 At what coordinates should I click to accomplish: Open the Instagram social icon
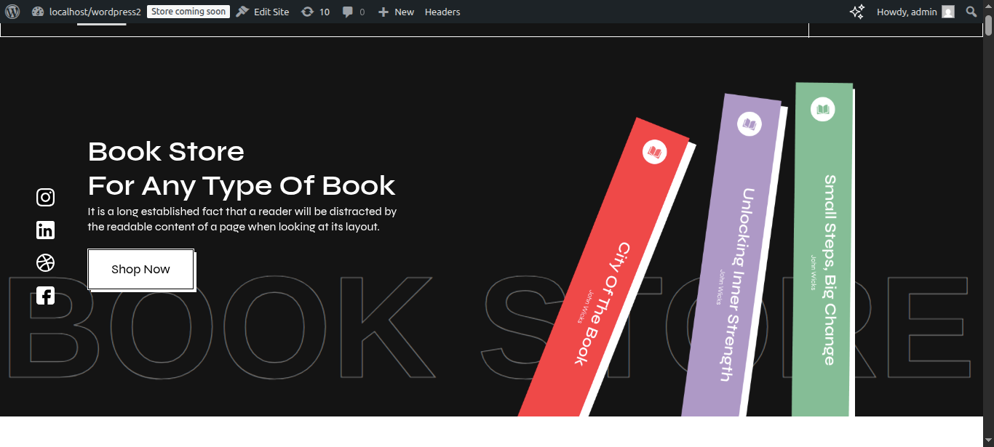click(x=45, y=198)
